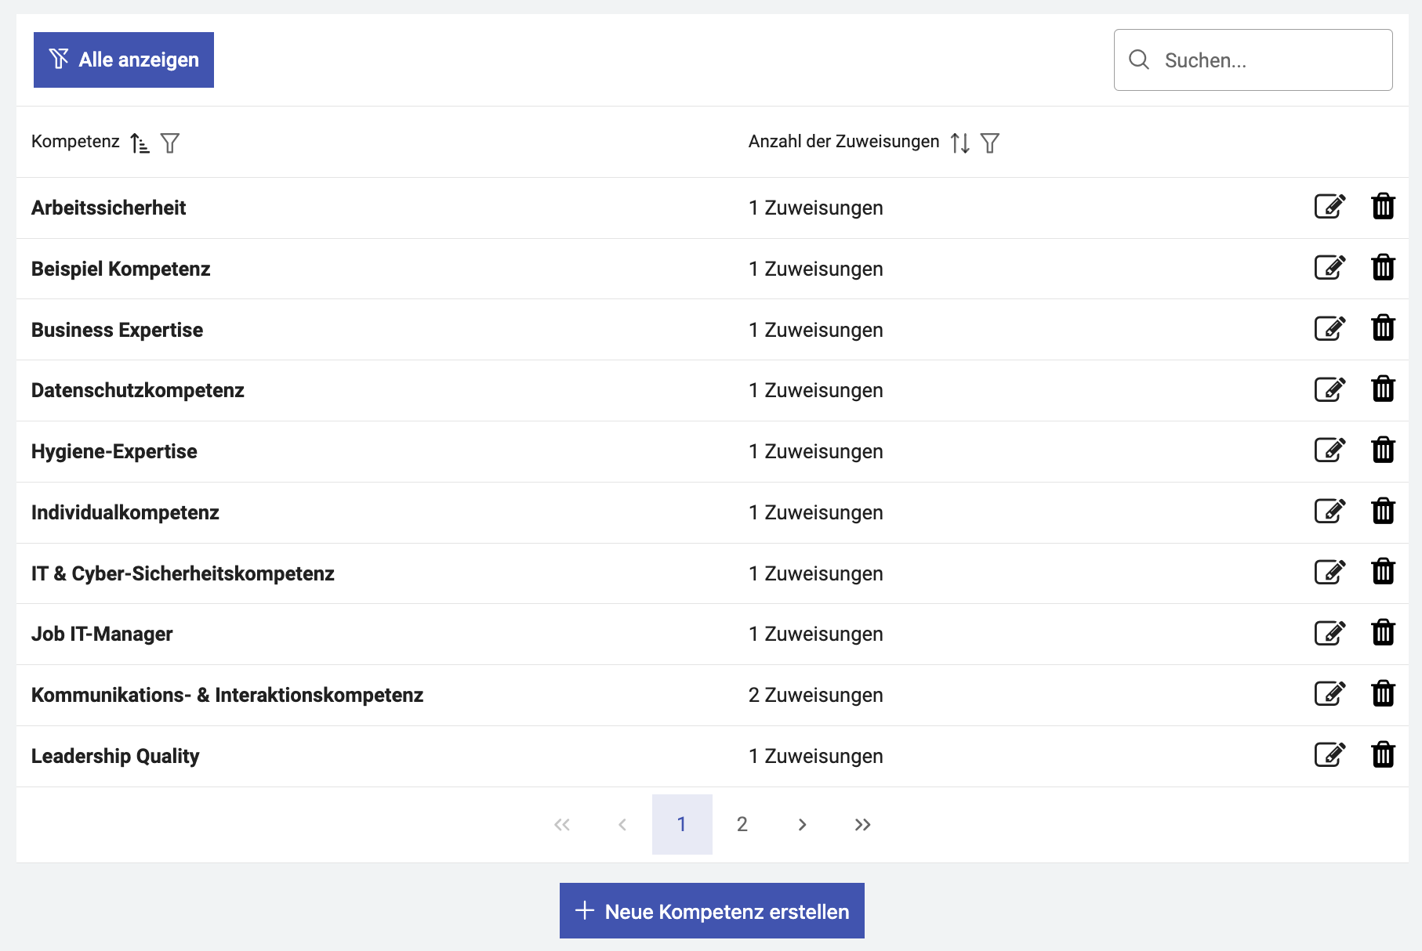Edit IT & Cyber-Sicherheitskompetenz

(x=1329, y=573)
